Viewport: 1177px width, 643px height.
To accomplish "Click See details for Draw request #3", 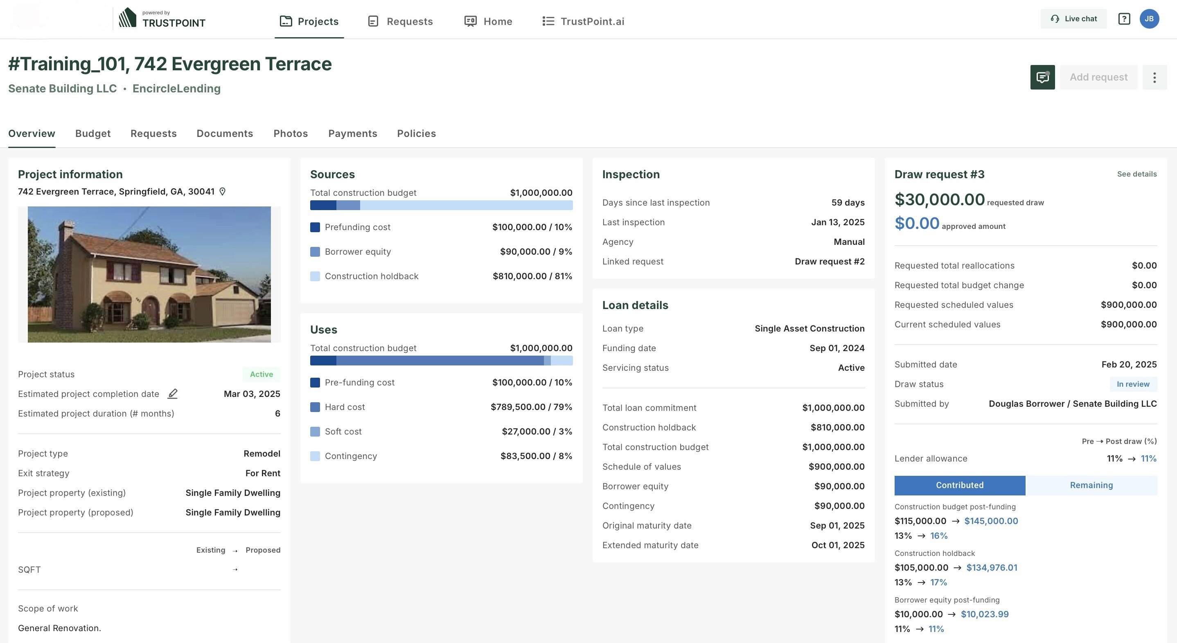I will pyautogui.click(x=1136, y=174).
